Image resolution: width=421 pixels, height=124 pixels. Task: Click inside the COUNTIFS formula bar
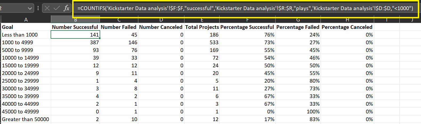[x=245, y=8]
